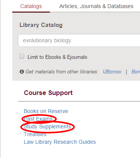Screen dimensions: 140x158
Task: Click the Library Catalog search field
Action: coord(79,40)
